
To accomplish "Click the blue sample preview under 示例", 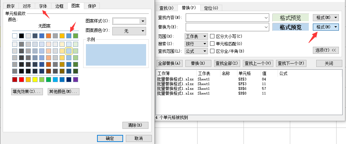I will 116,55.
